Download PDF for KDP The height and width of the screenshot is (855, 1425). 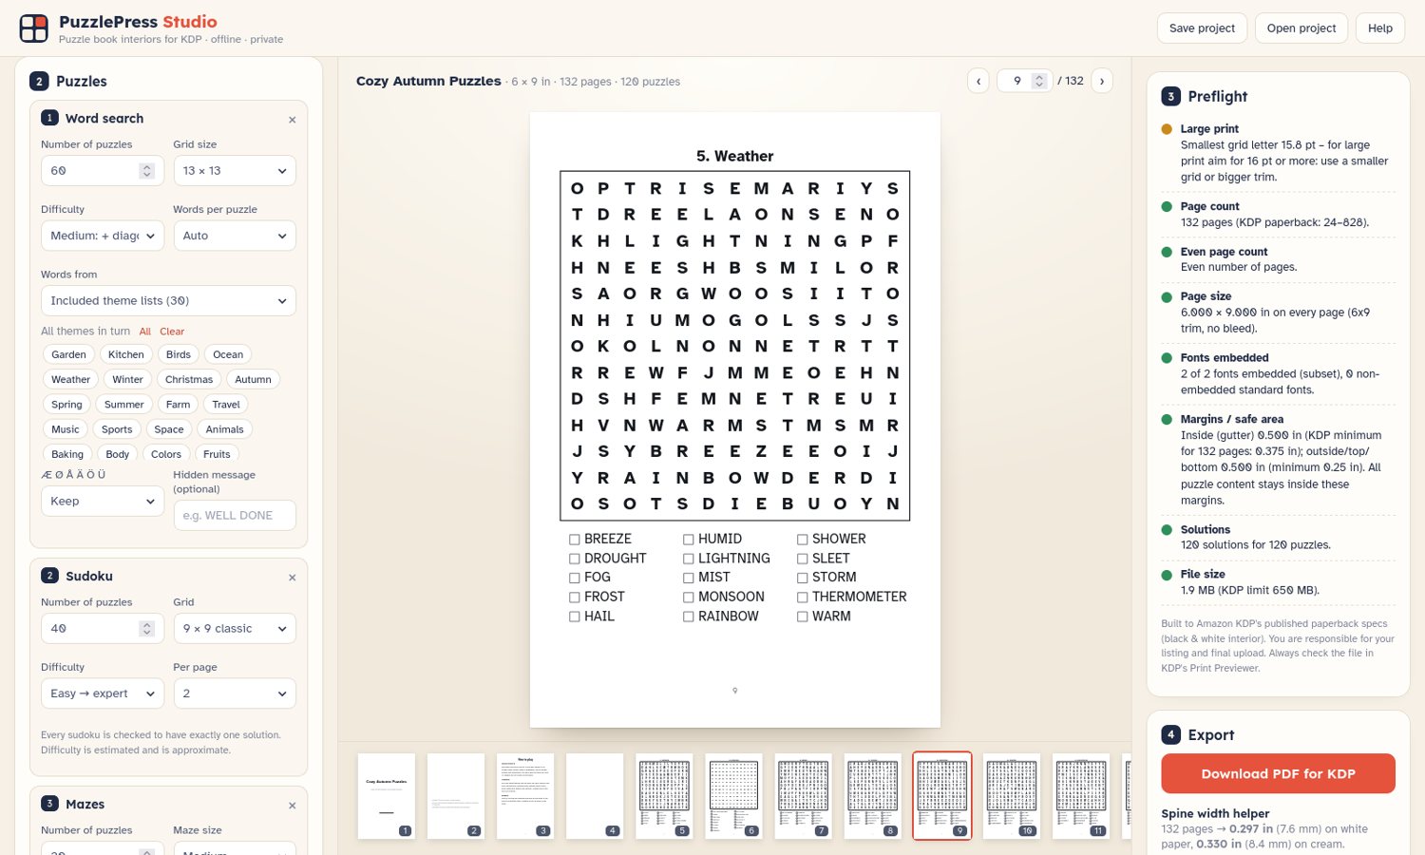1278,773
